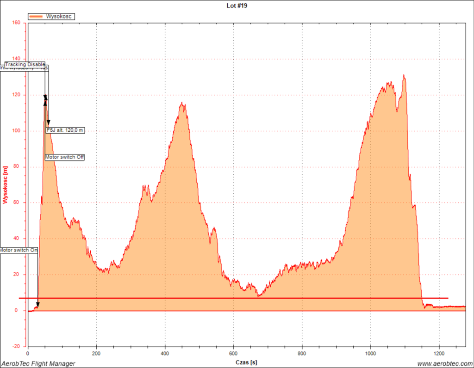Select the Motor switch On annotation
The image size is (474, 368).
point(19,250)
